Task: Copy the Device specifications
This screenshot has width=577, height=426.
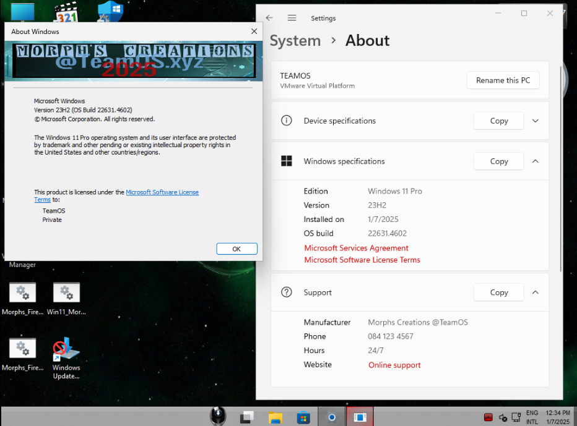Action: click(498, 121)
